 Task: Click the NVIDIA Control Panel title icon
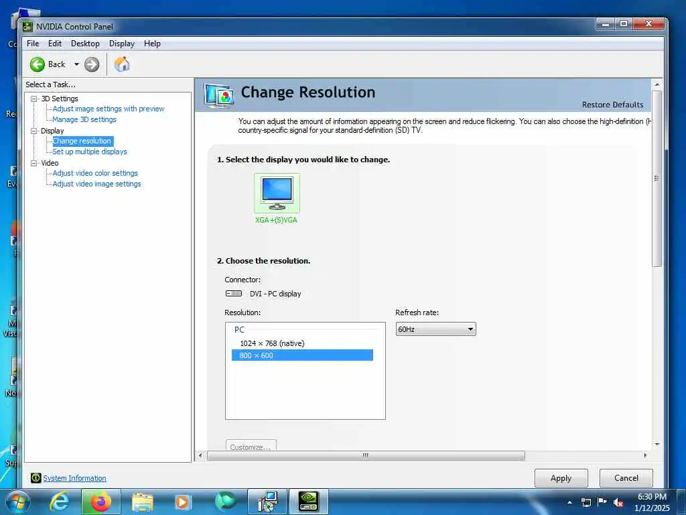pyautogui.click(x=27, y=27)
